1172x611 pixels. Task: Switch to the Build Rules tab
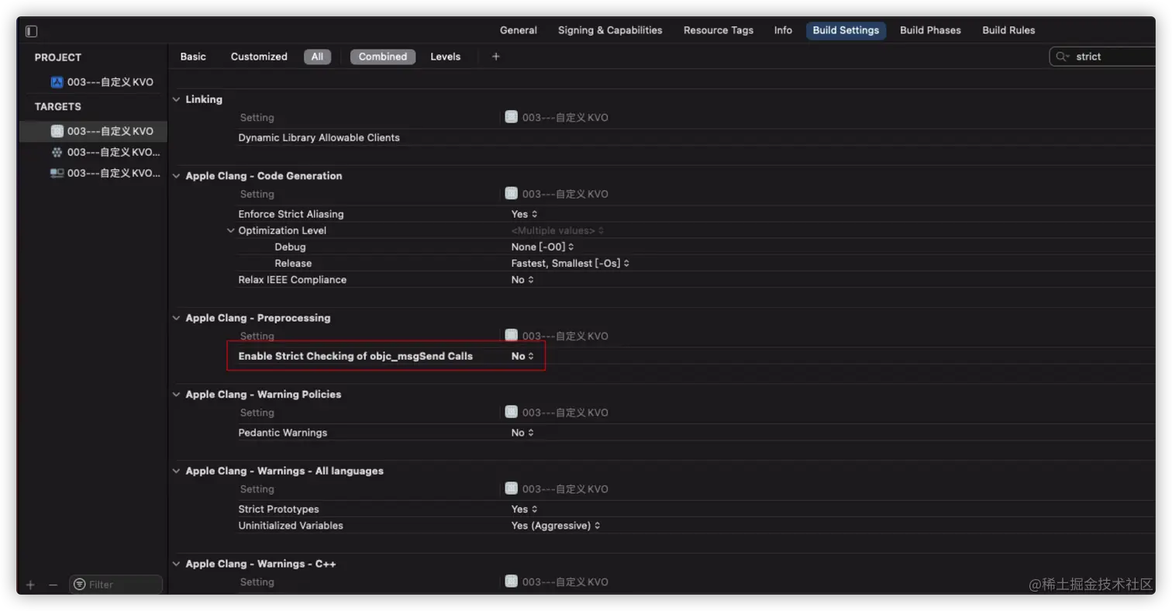1008,30
